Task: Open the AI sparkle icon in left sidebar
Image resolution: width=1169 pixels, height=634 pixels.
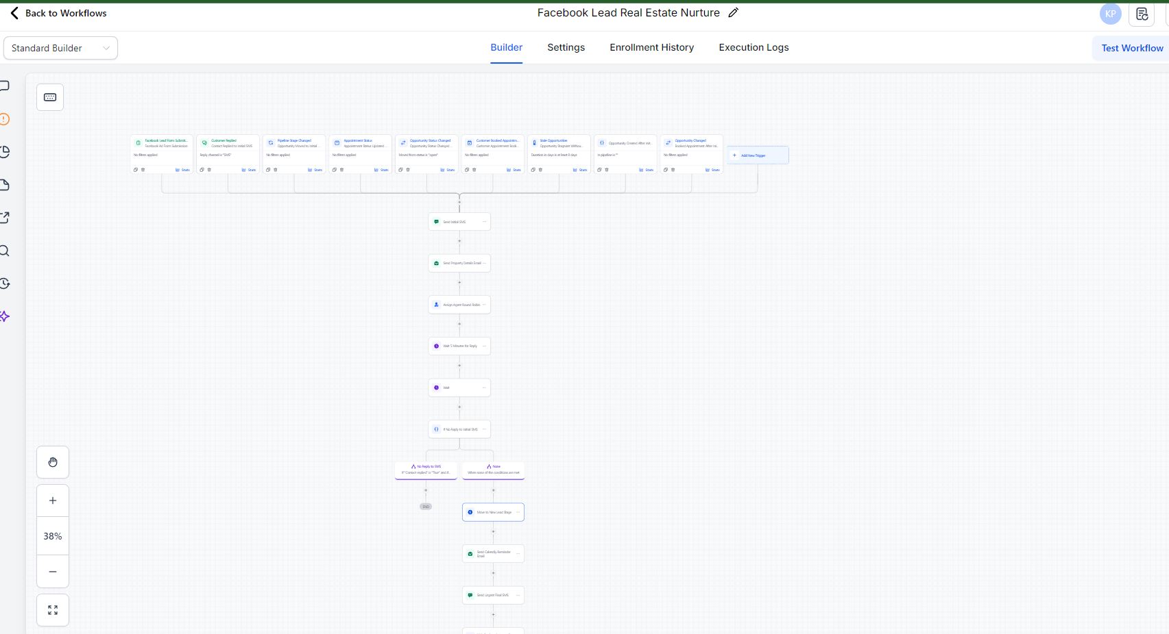Action: point(5,316)
